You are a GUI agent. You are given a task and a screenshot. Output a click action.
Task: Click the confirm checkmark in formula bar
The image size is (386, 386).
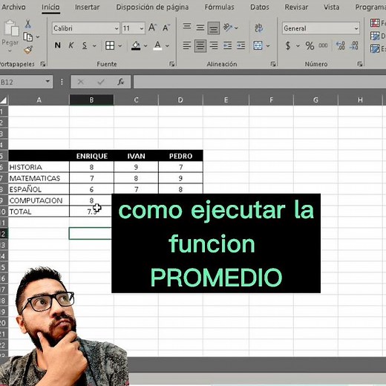coord(101,82)
